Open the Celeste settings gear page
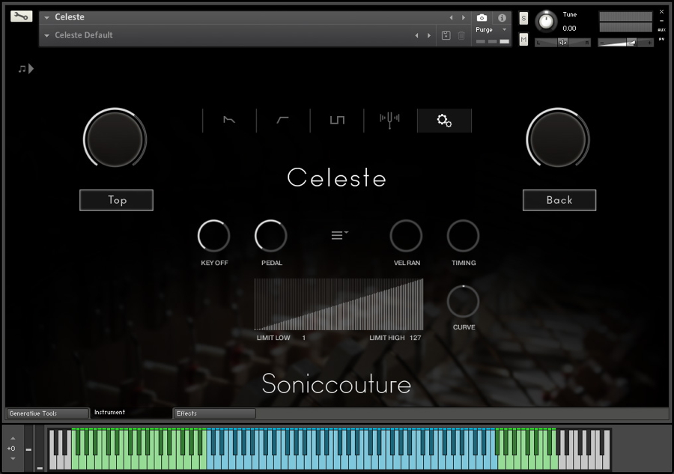Viewport: 674px width, 474px height. (x=444, y=120)
